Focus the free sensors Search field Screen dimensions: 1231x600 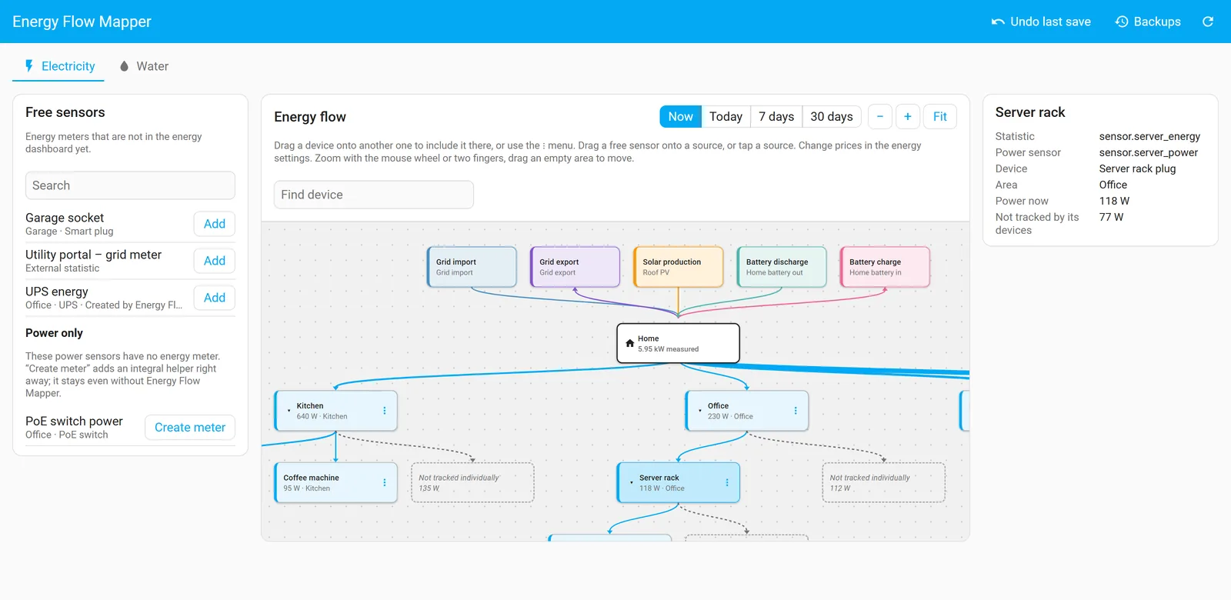tap(130, 185)
